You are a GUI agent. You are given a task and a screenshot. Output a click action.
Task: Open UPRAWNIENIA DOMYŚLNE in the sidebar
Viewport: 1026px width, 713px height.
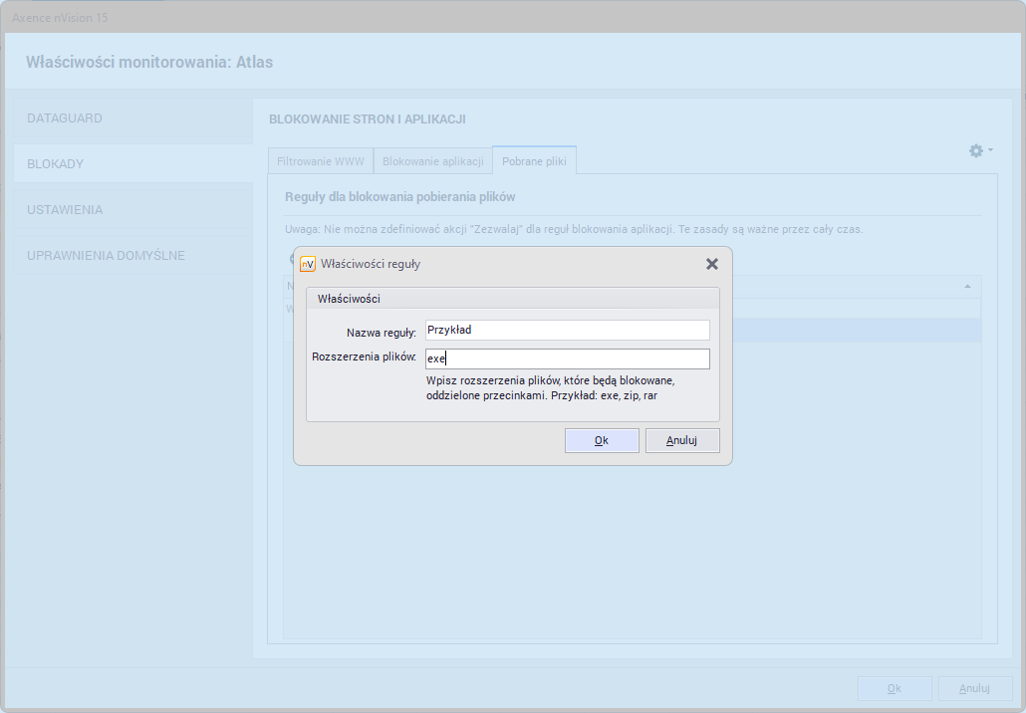[x=106, y=256]
